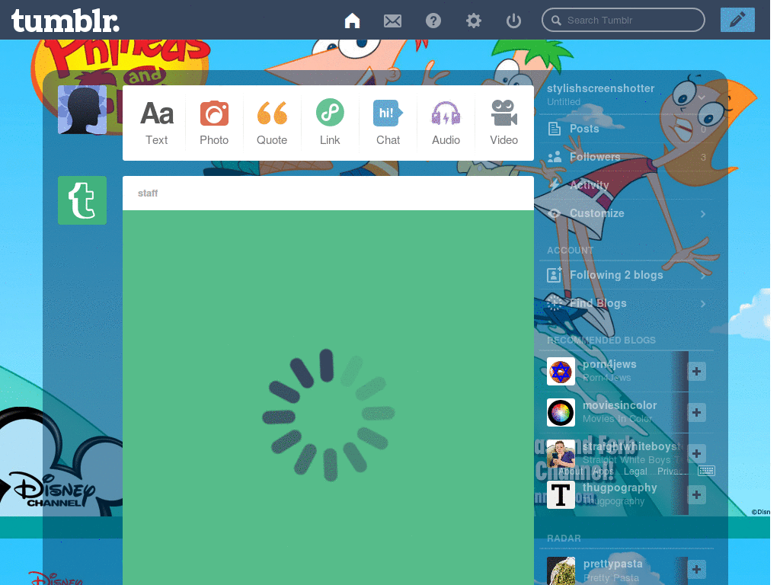Click the Followers people icon
Viewport: 780px width, 585px height.
point(555,157)
